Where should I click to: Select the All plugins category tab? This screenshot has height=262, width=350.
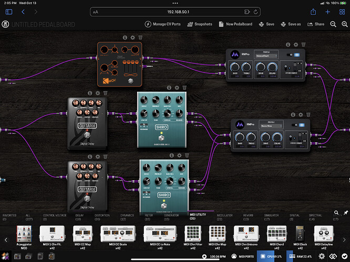[x=29, y=217]
